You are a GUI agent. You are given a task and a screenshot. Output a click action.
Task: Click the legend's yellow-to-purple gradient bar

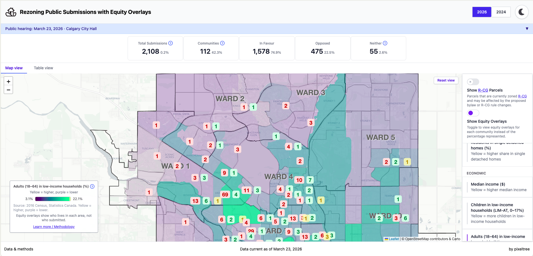(53, 199)
